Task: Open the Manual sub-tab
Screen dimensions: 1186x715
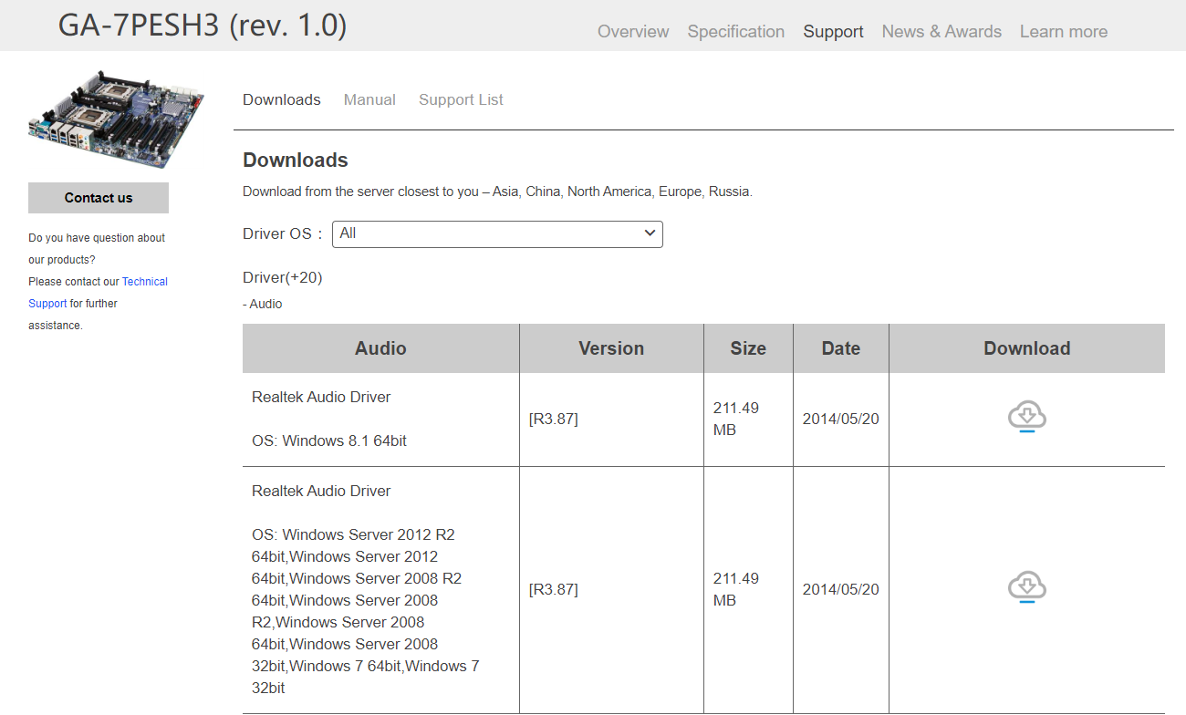Action: click(x=369, y=99)
